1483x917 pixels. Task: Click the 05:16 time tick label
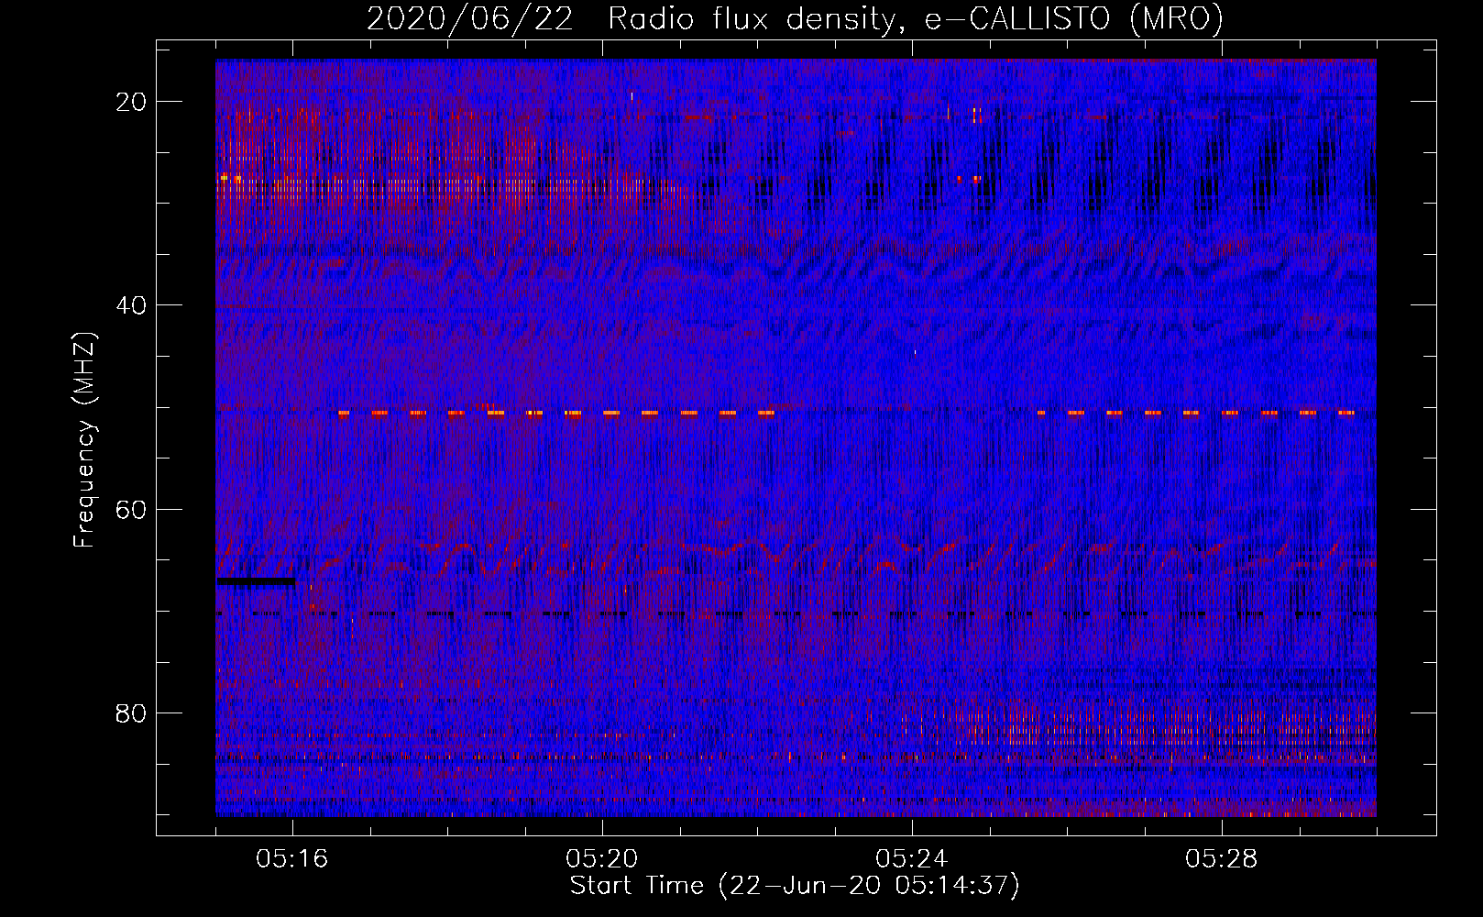[x=292, y=858]
